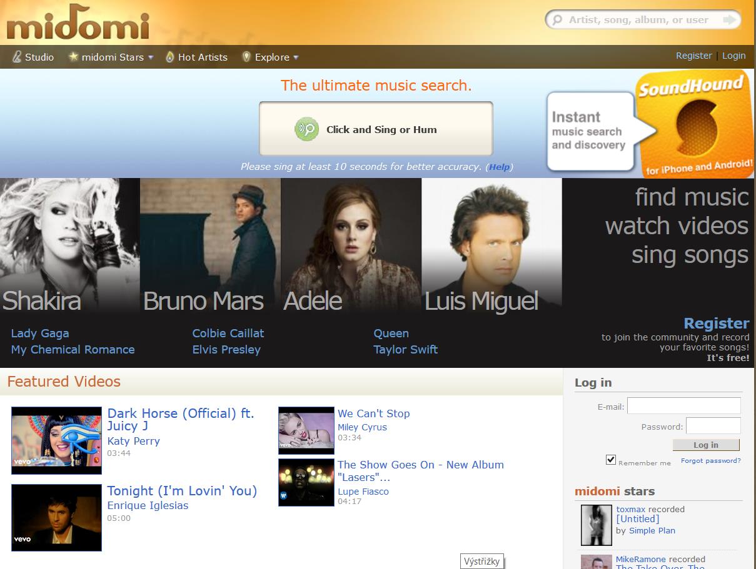This screenshot has width=756, height=569.
Task: Select the Bruno Mars artist photo
Action: [210, 245]
